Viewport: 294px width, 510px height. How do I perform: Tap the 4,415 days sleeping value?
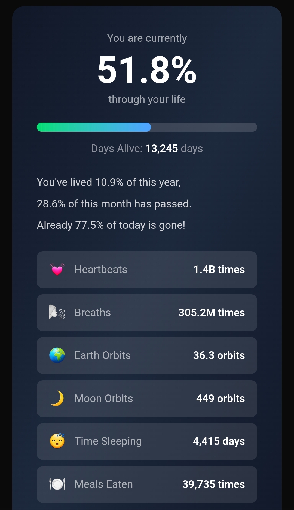click(219, 441)
